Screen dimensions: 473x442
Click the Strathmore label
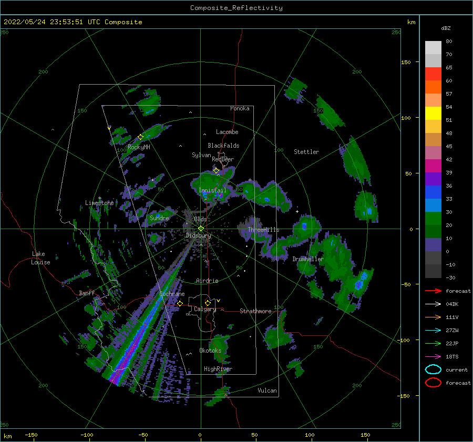[255, 311]
